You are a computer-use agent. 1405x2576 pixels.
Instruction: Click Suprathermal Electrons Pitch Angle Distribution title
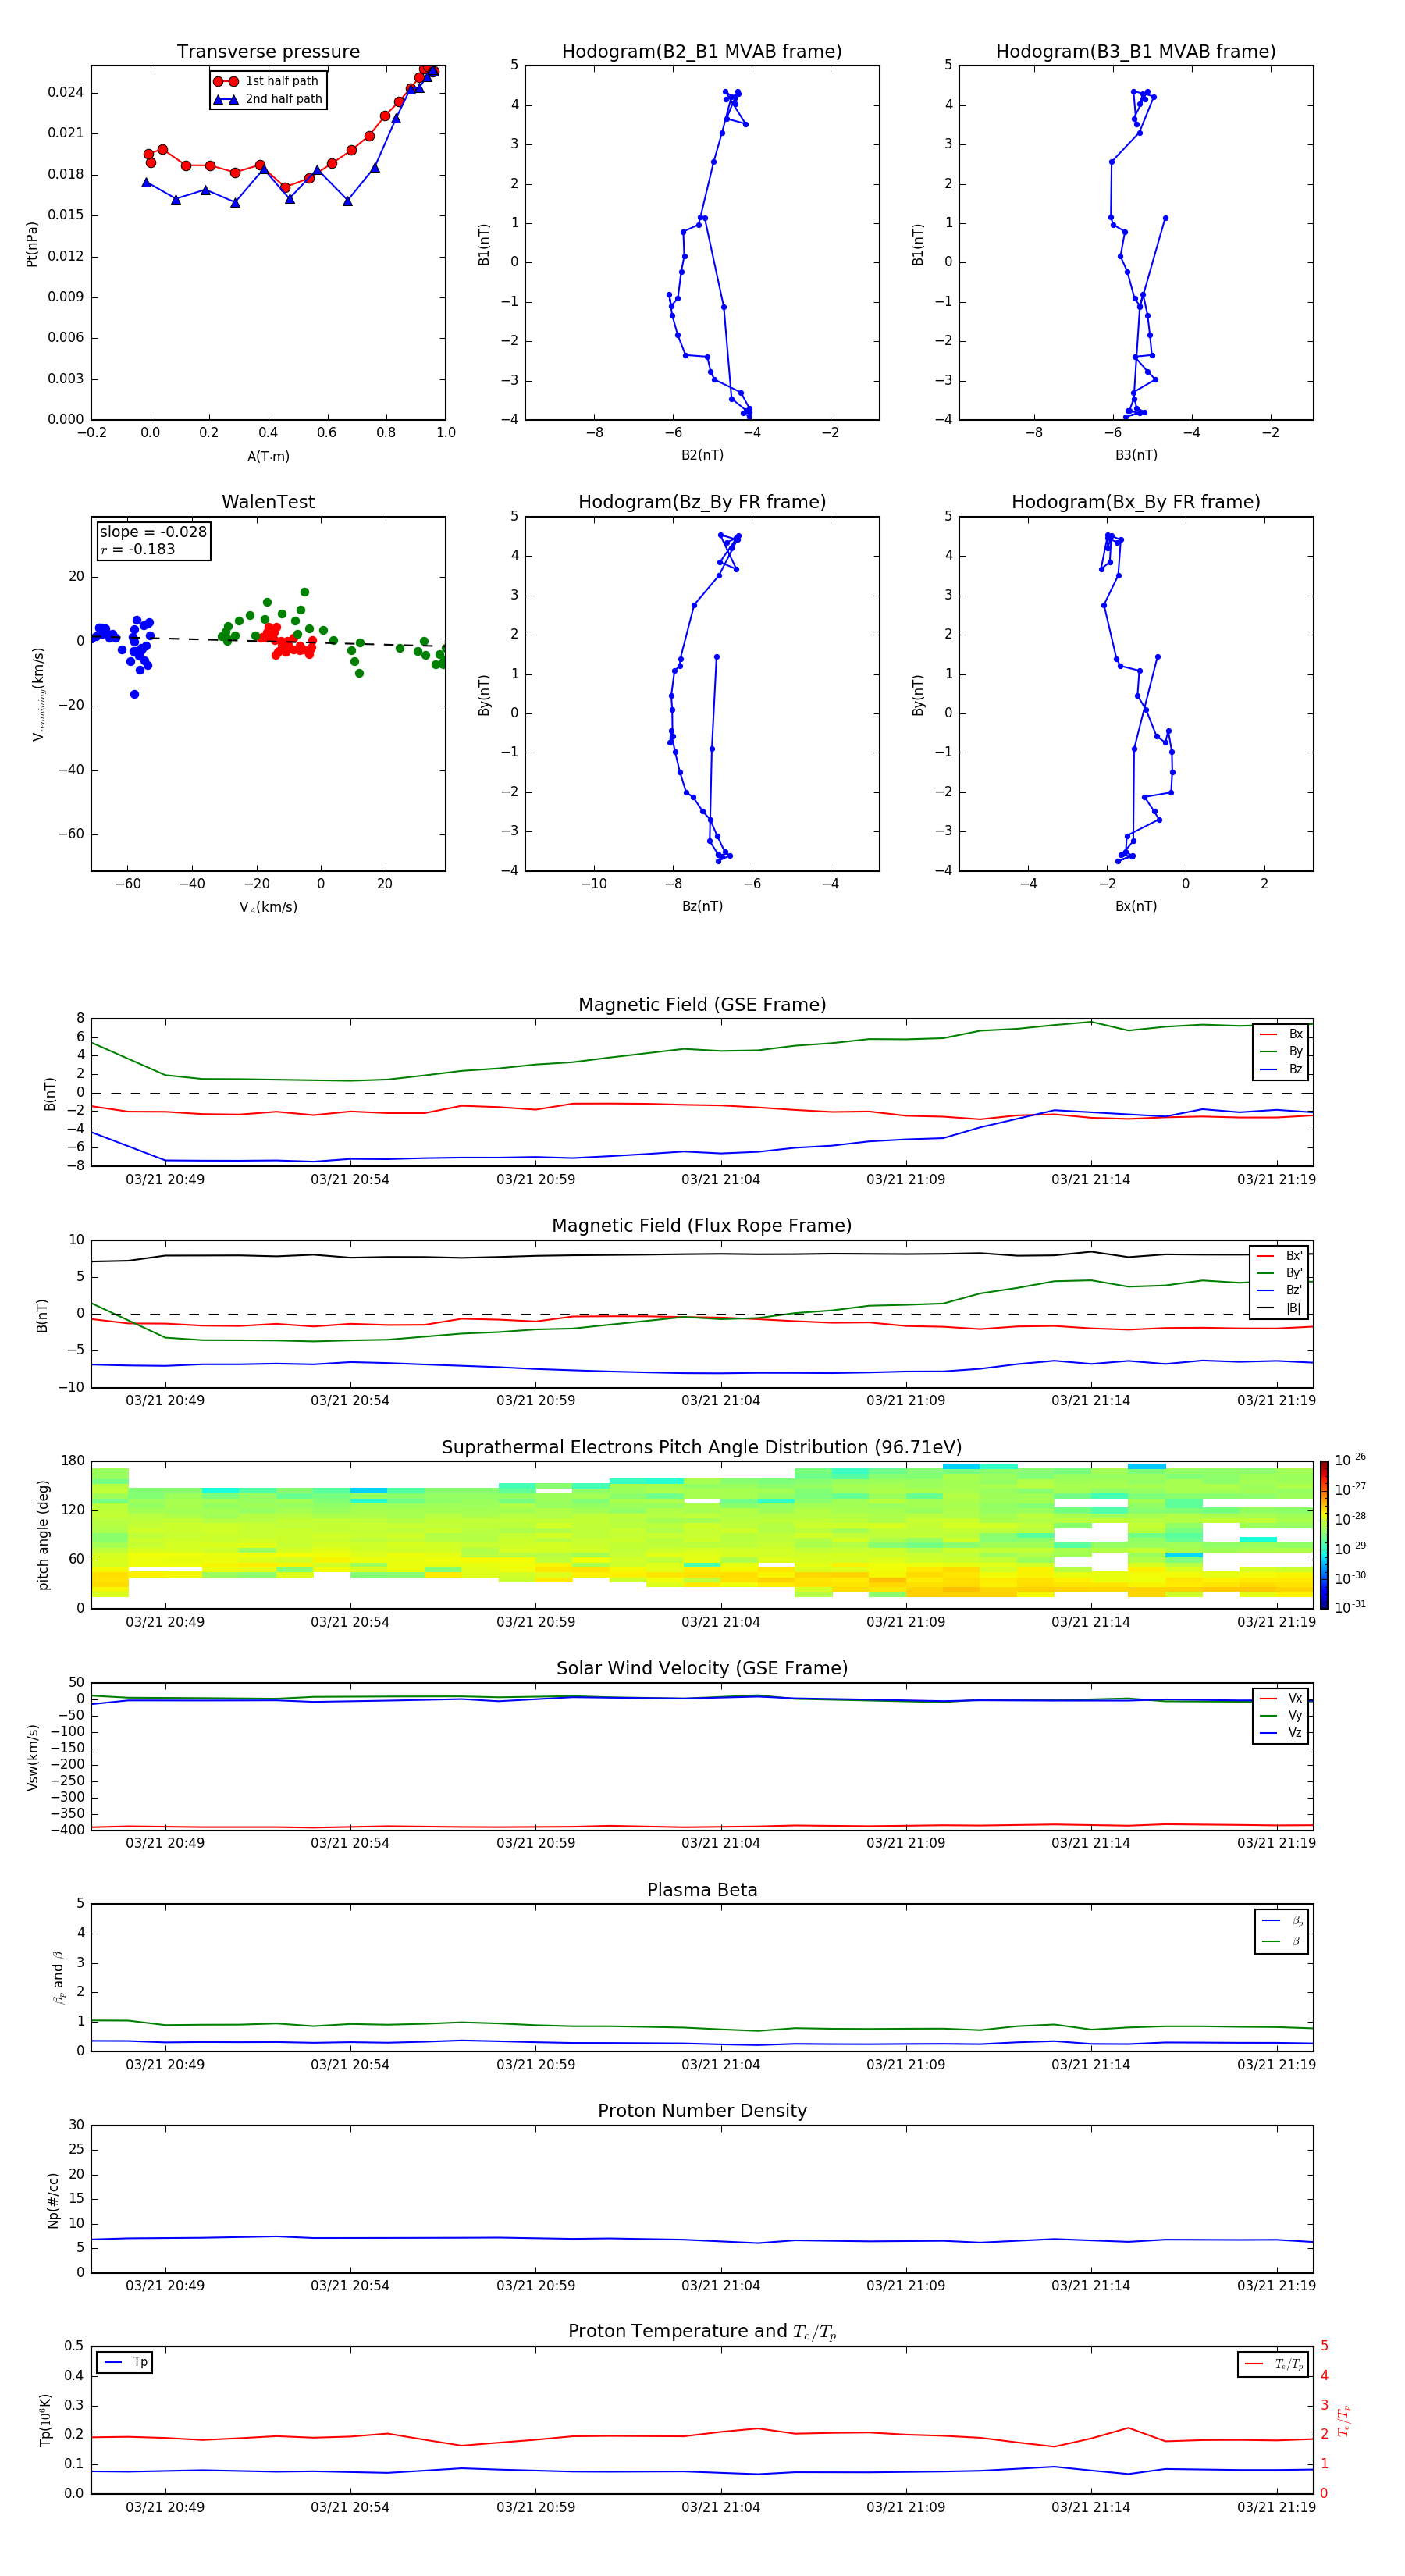[x=702, y=1448]
